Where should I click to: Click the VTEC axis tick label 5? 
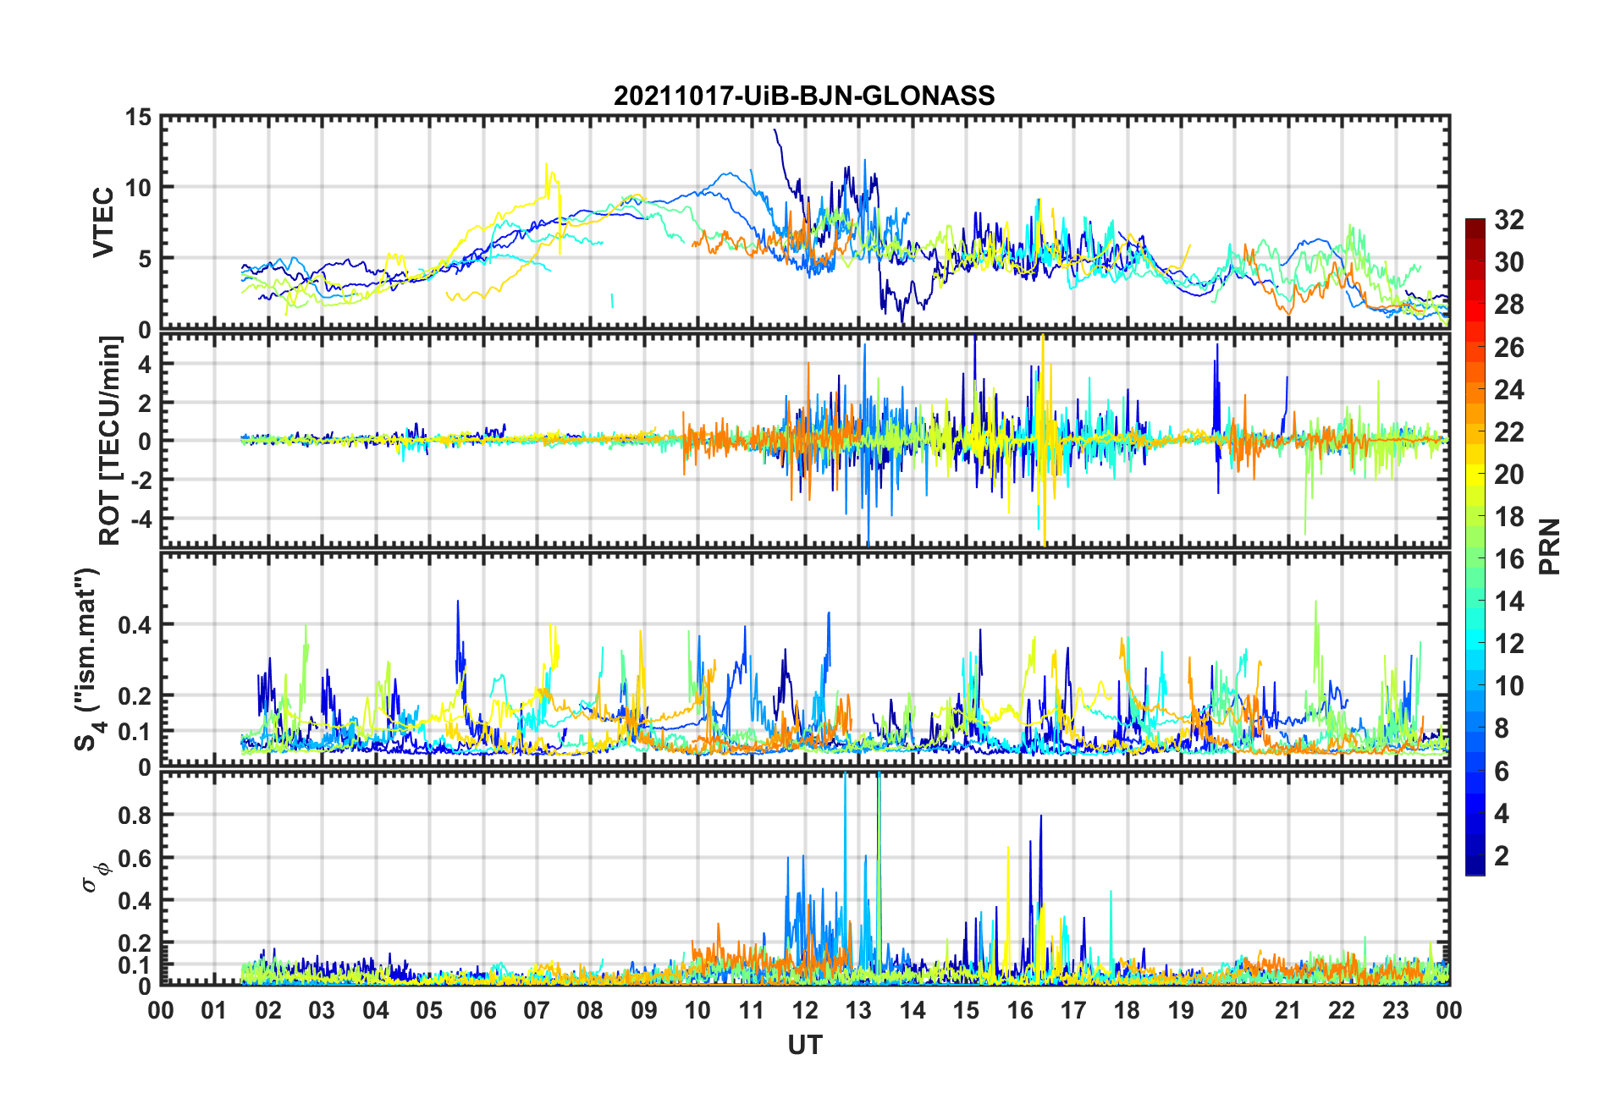click(x=145, y=259)
